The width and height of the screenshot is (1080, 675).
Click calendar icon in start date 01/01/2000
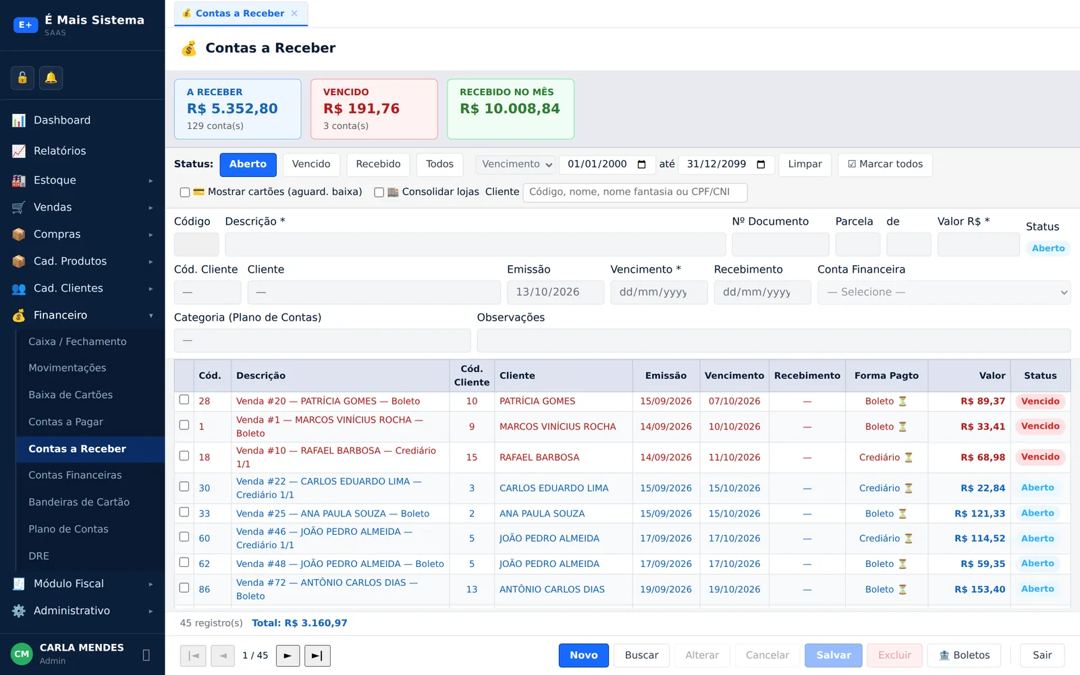[642, 165]
